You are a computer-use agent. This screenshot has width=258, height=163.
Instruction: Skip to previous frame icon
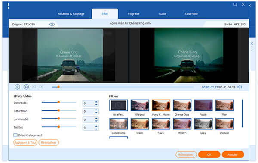(34, 87)
